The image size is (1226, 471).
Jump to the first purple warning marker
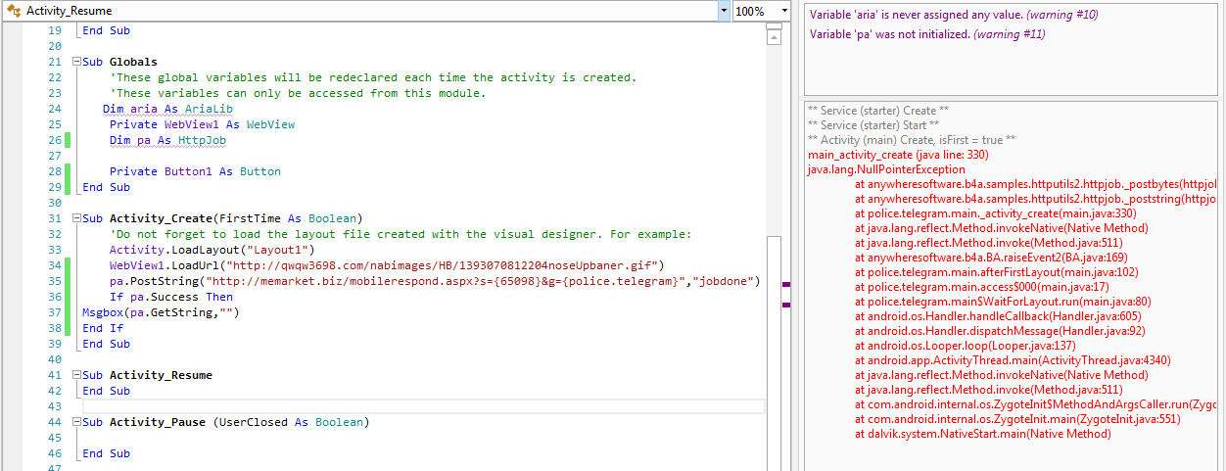point(785,285)
